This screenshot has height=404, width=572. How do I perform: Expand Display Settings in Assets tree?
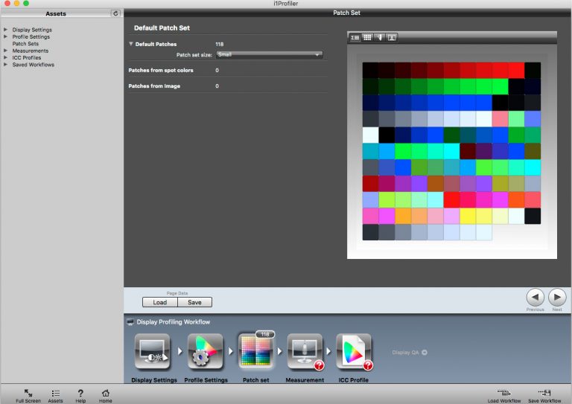pyautogui.click(x=5, y=30)
